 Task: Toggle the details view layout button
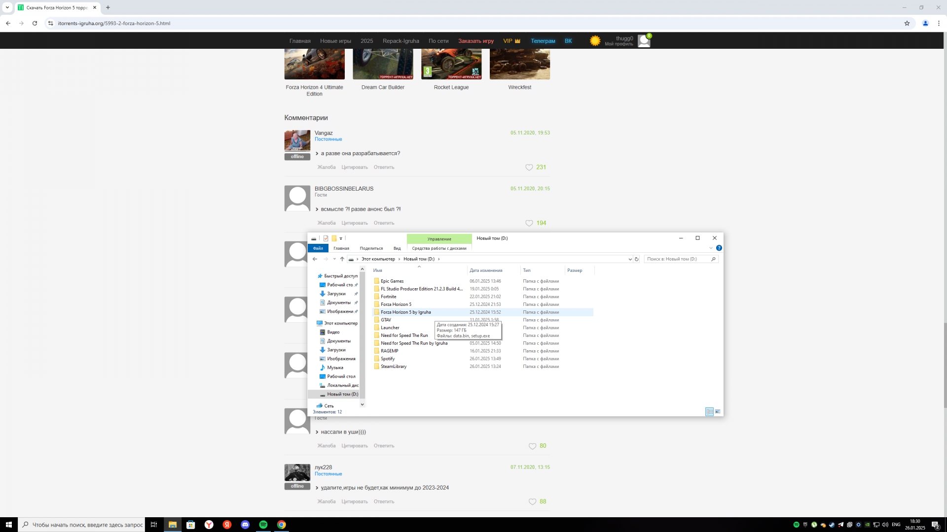pyautogui.click(x=709, y=412)
